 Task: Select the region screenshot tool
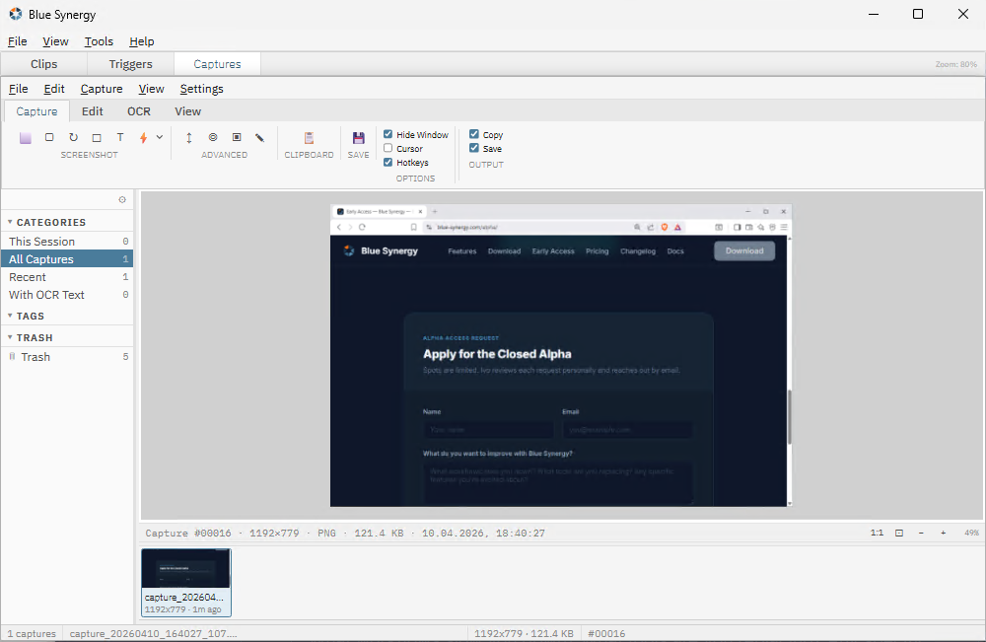48,137
